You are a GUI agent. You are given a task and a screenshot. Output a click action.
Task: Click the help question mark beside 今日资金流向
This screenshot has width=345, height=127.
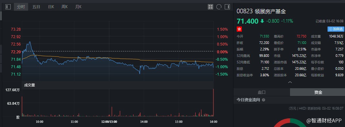tap(264, 100)
